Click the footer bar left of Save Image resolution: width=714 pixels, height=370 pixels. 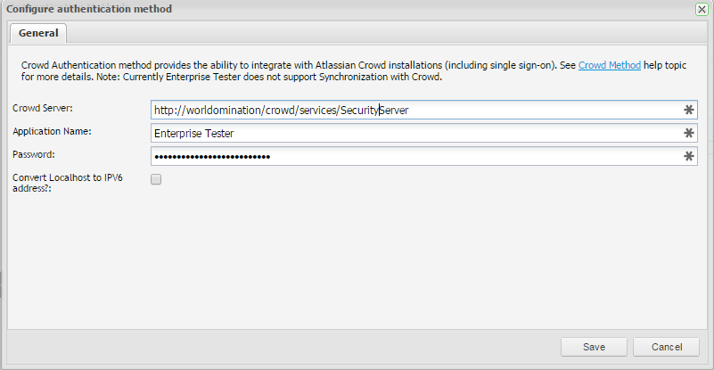(x=267, y=347)
